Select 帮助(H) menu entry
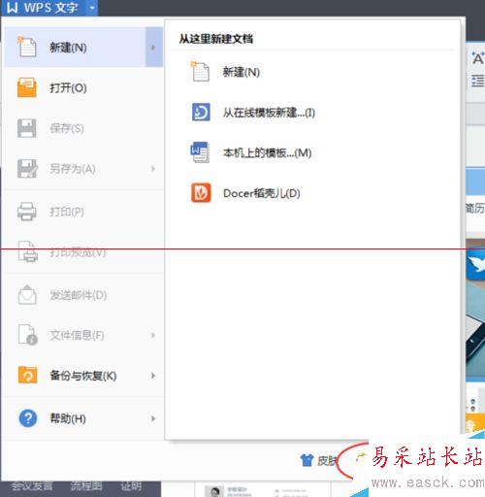The height and width of the screenshot is (497, 485). pyautogui.click(x=83, y=418)
